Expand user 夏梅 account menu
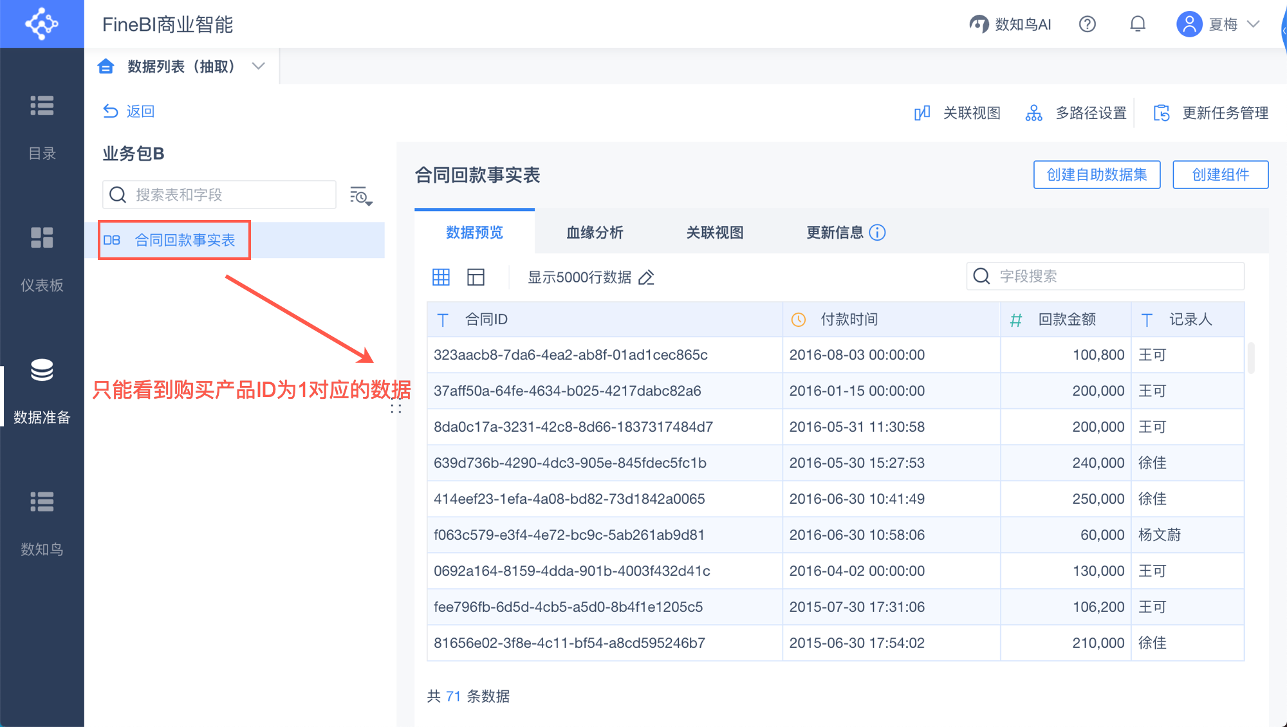Image resolution: width=1287 pixels, height=727 pixels. tap(1253, 24)
